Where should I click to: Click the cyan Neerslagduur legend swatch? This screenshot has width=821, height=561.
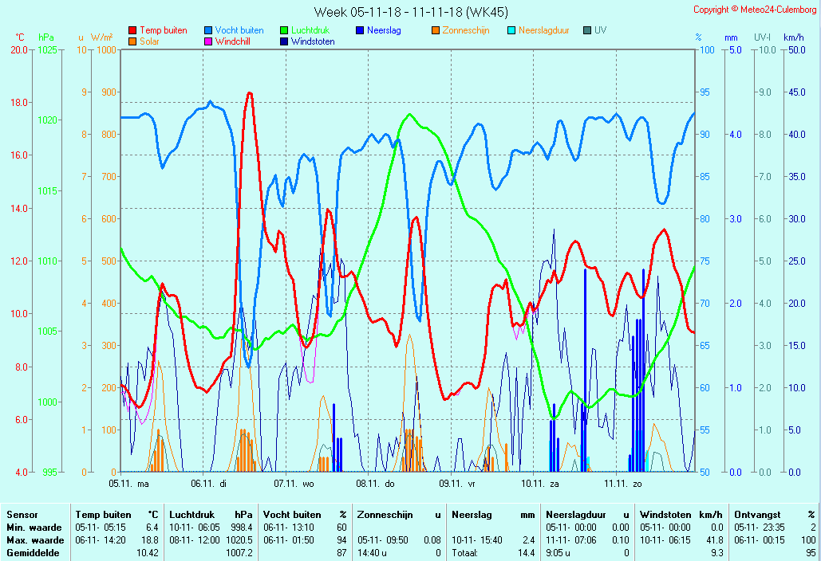point(511,31)
